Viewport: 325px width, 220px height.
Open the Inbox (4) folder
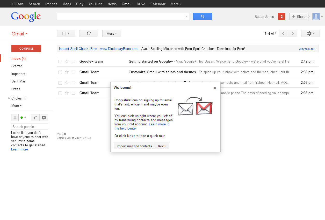tap(18, 58)
